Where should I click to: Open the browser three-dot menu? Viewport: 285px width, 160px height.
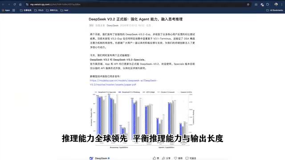282,4
